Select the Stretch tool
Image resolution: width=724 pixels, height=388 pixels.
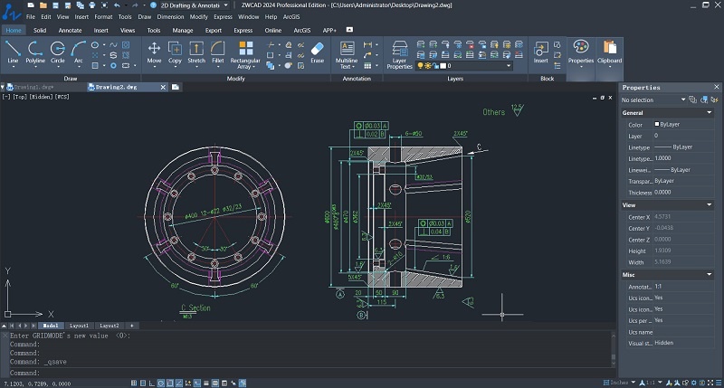(196, 51)
